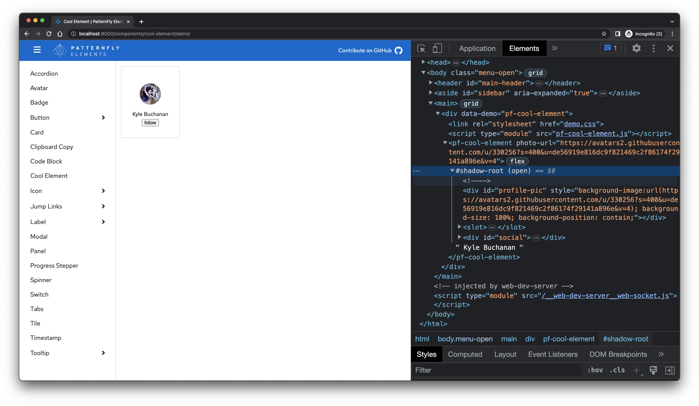699x406 pixels.
Task: Switch to the Application tab
Action: [477, 48]
